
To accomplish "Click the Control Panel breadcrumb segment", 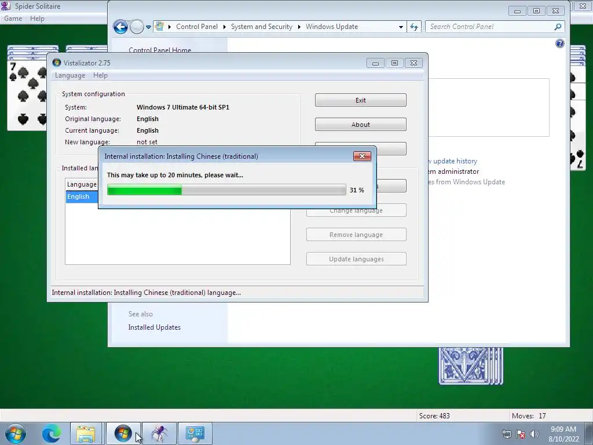I will click(197, 27).
